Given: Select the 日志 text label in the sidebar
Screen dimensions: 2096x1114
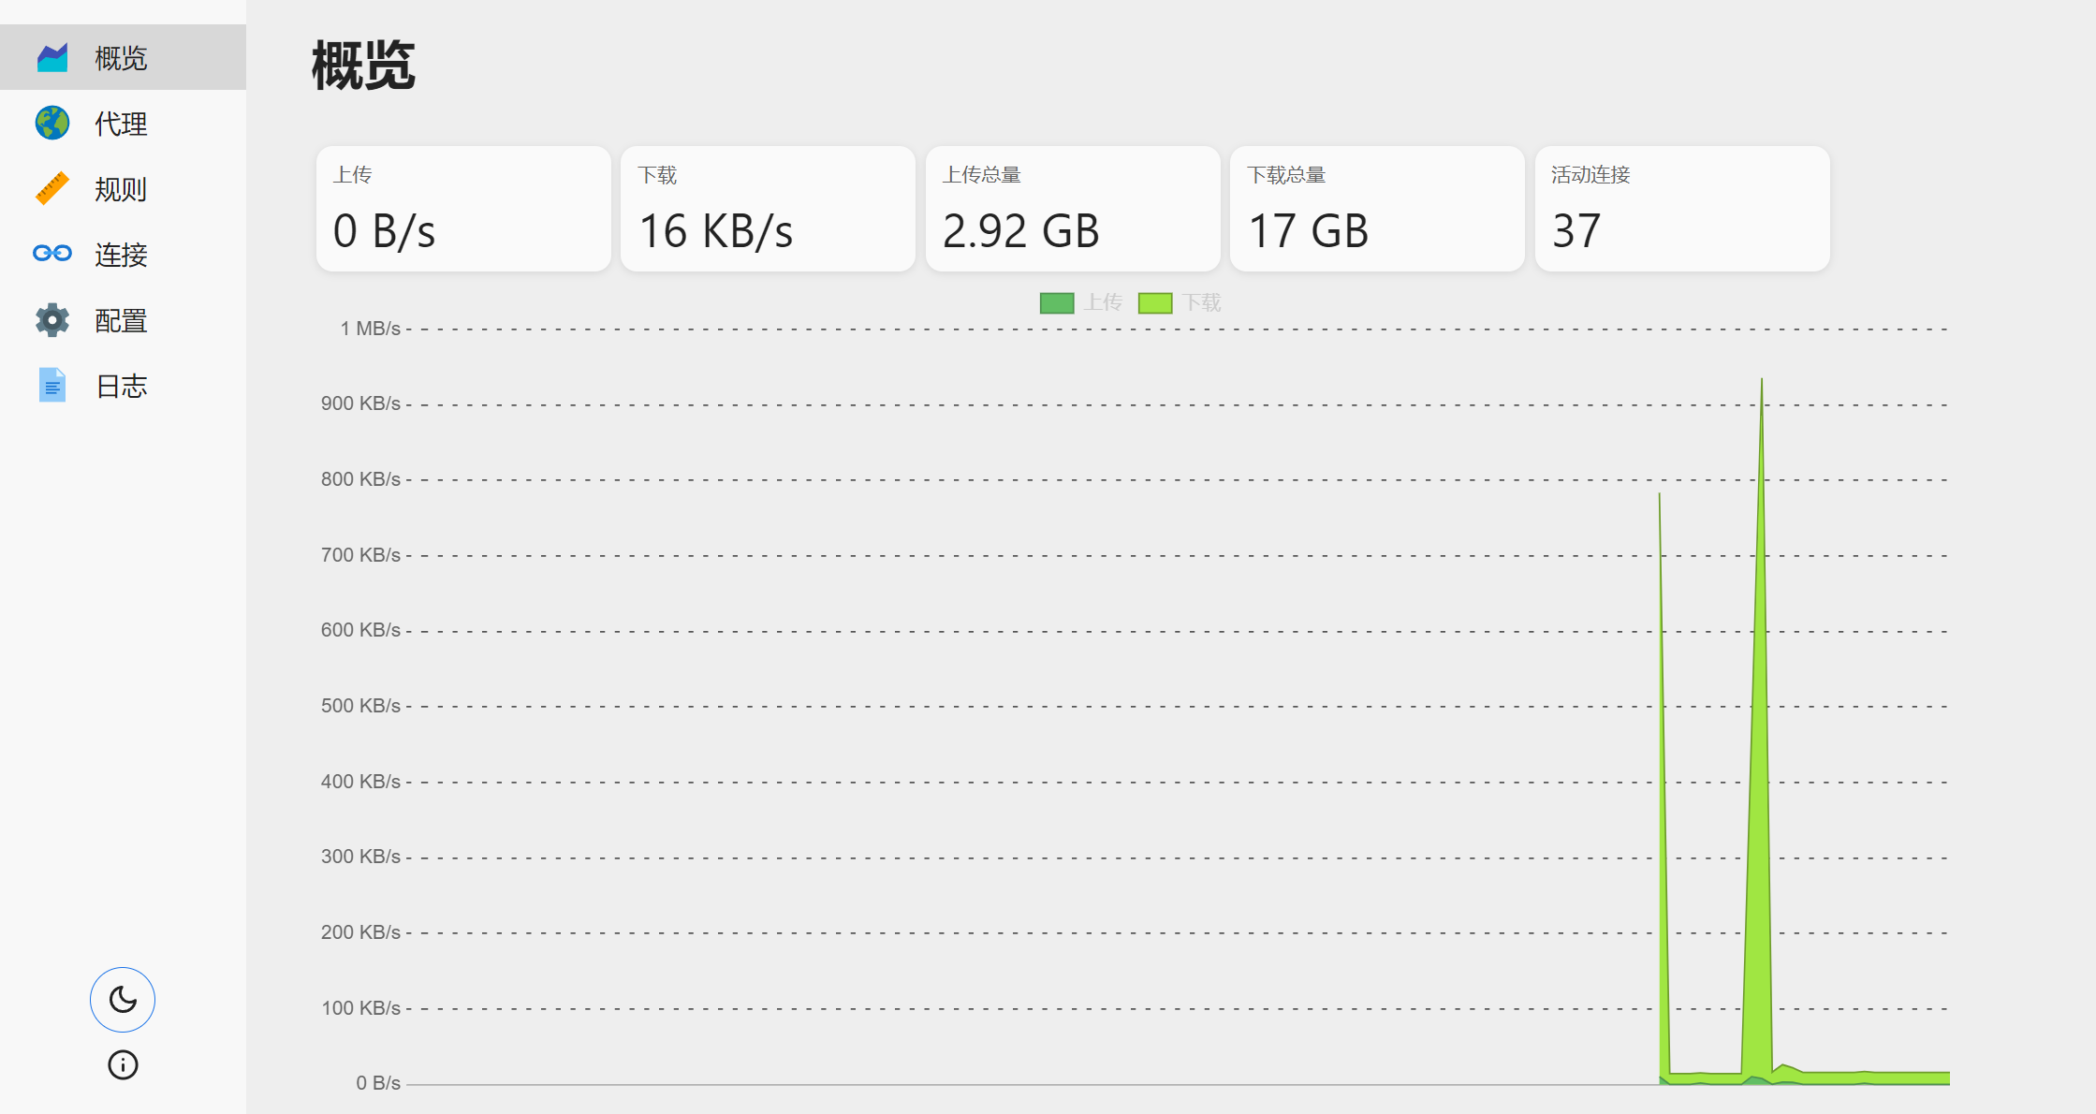Looking at the screenshot, I should tap(122, 386).
